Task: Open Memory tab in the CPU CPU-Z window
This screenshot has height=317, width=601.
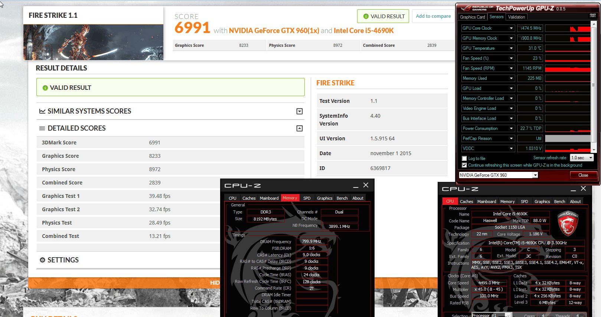Action: [507, 202]
